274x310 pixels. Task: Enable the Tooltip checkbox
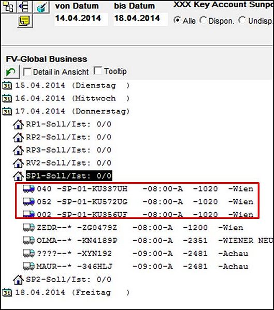pyautogui.click(x=98, y=71)
